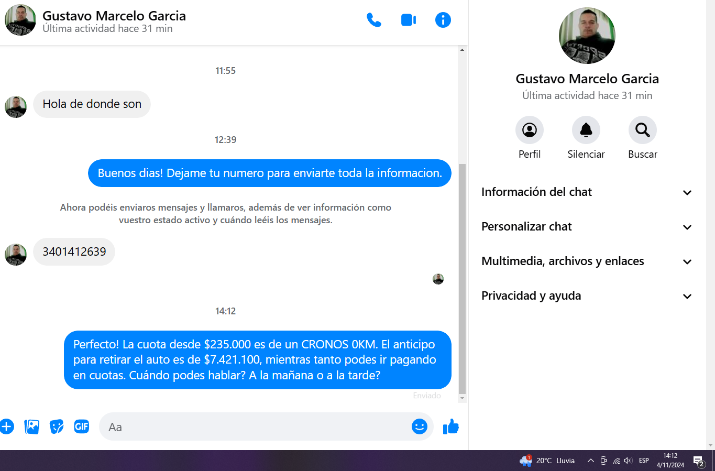Screen dimensions: 715x471
Task: Open the emoji picker in message box
Action: (x=420, y=426)
